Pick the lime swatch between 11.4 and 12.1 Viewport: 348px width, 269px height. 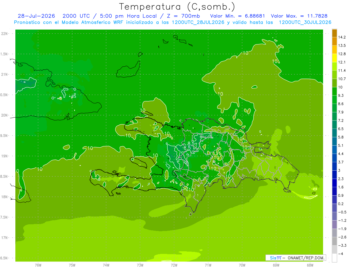[x=335, y=66]
